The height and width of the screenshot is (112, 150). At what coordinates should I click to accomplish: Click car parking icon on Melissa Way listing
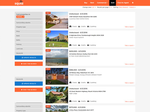pyautogui.click(x=88, y=82)
